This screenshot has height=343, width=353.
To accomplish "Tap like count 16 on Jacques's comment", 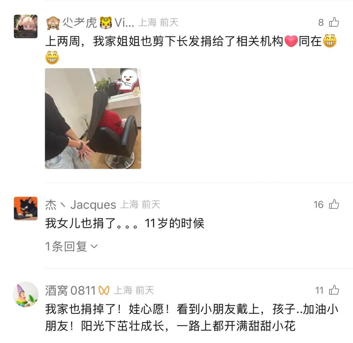I will (x=318, y=204).
